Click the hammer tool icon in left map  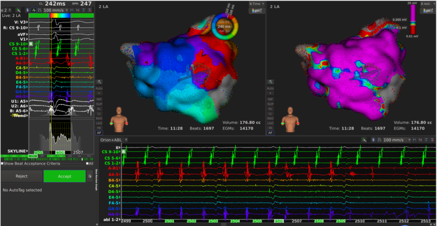(100, 82)
